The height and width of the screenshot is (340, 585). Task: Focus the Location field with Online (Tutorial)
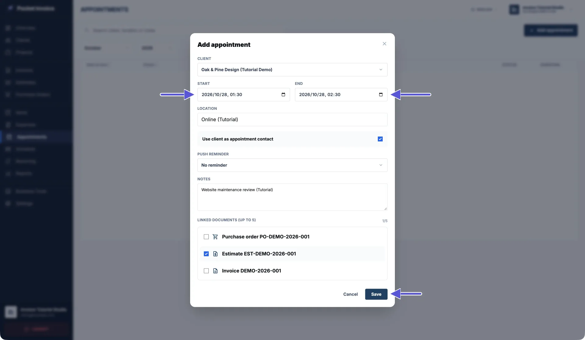tap(292, 120)
